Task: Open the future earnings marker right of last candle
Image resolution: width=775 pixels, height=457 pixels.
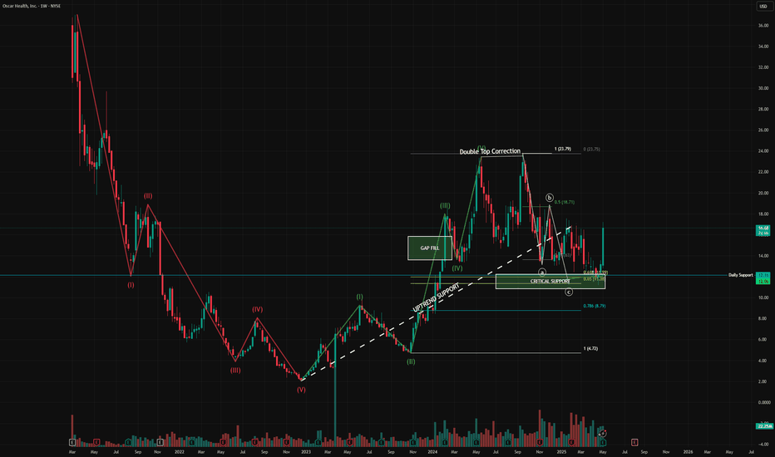Action: tap(634, 442)
